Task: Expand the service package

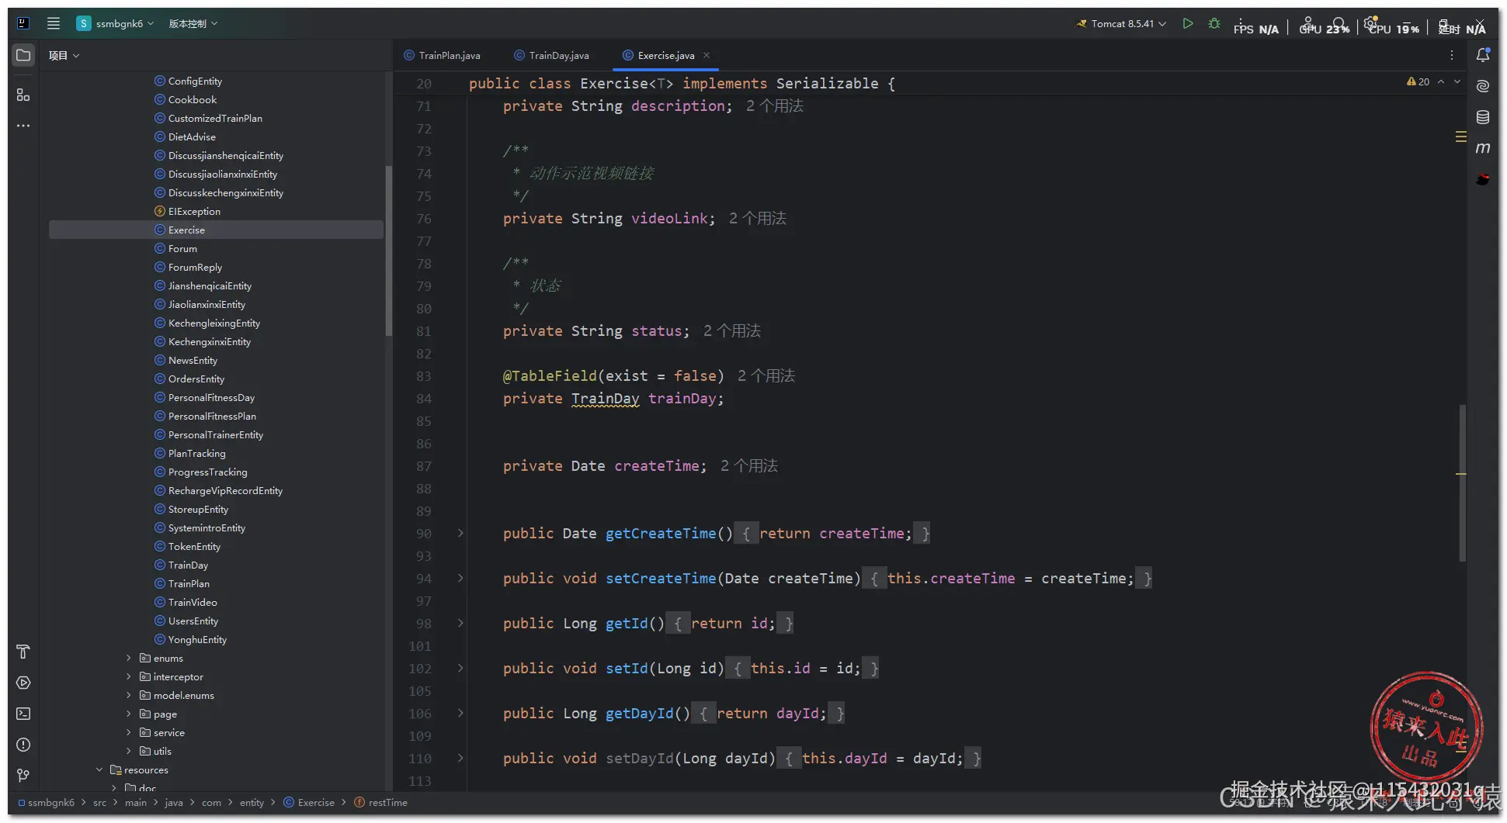Action: 129,732
